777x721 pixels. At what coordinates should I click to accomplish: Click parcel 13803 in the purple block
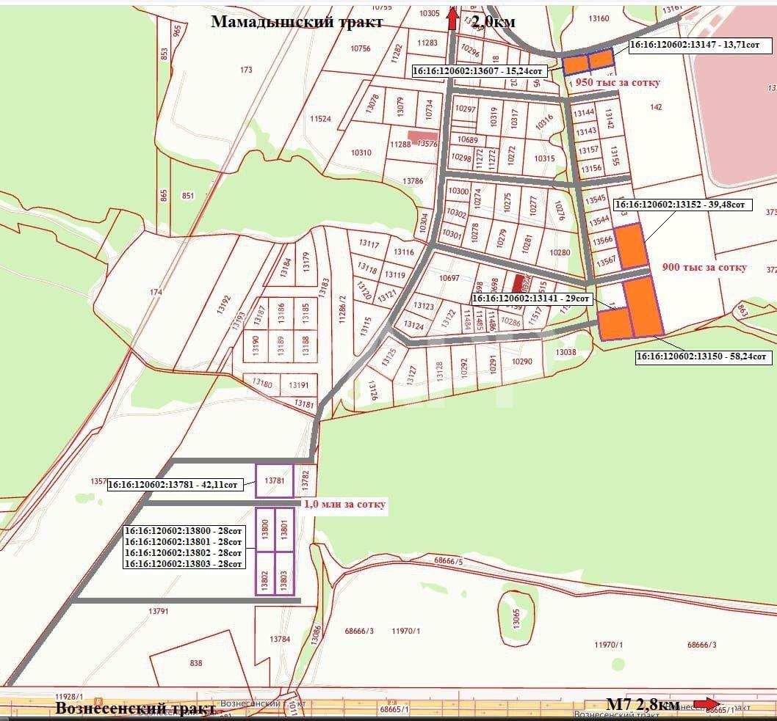pos(283,573)
